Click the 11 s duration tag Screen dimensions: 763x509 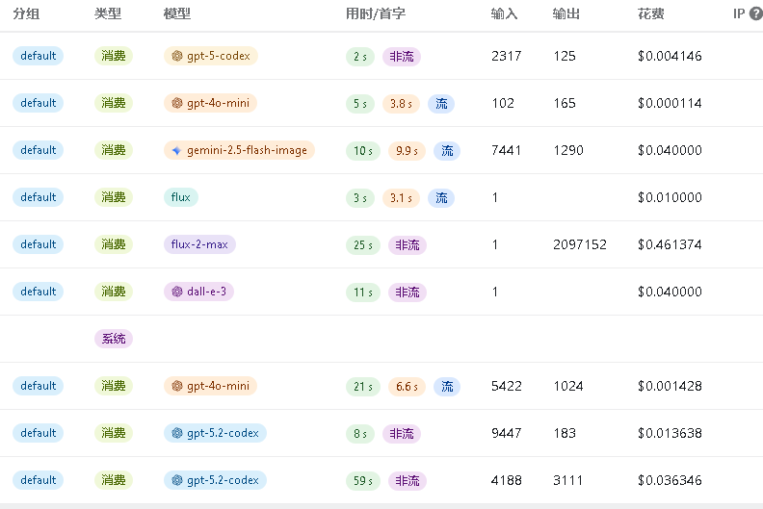[x=363, y=293]
